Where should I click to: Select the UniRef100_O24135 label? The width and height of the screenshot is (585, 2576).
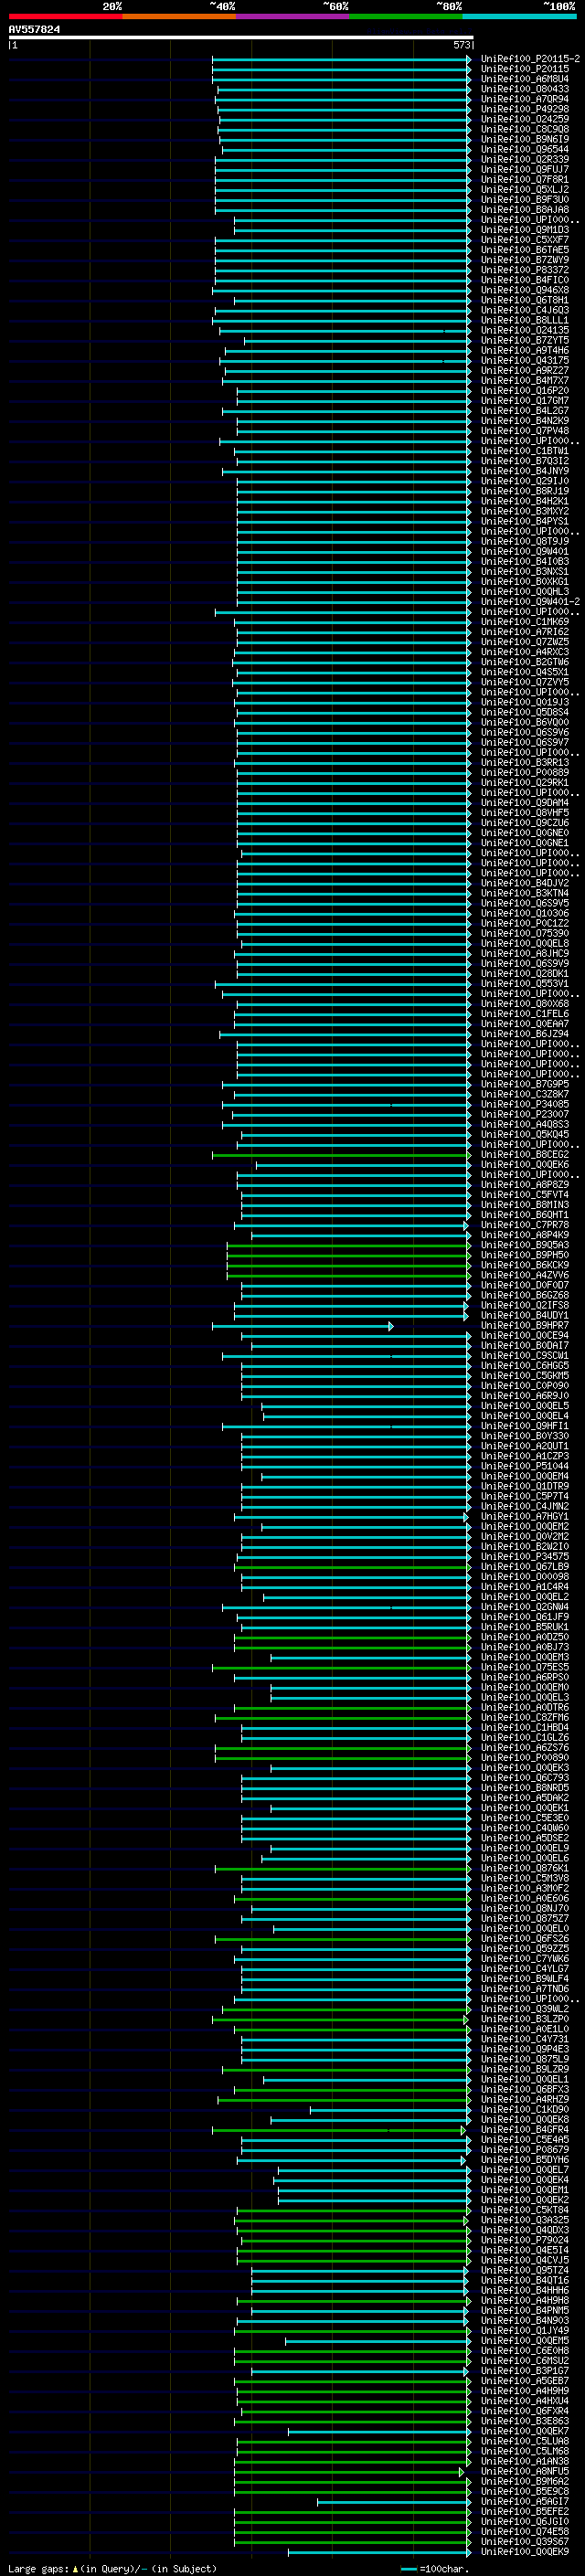tap(525, 330)
